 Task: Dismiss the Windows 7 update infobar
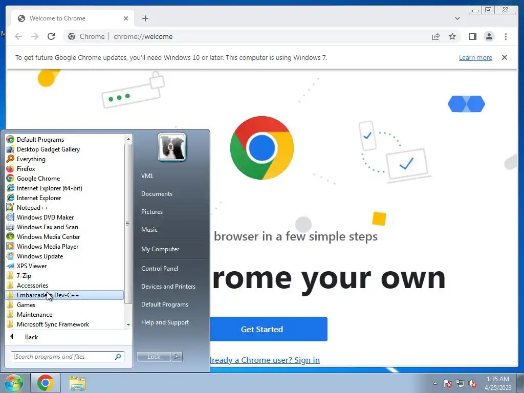pos(505,57)
